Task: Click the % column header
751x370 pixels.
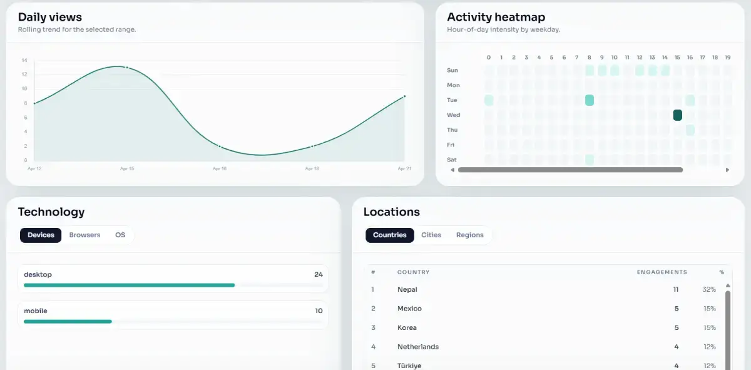Action: click(x=722, y=272)
